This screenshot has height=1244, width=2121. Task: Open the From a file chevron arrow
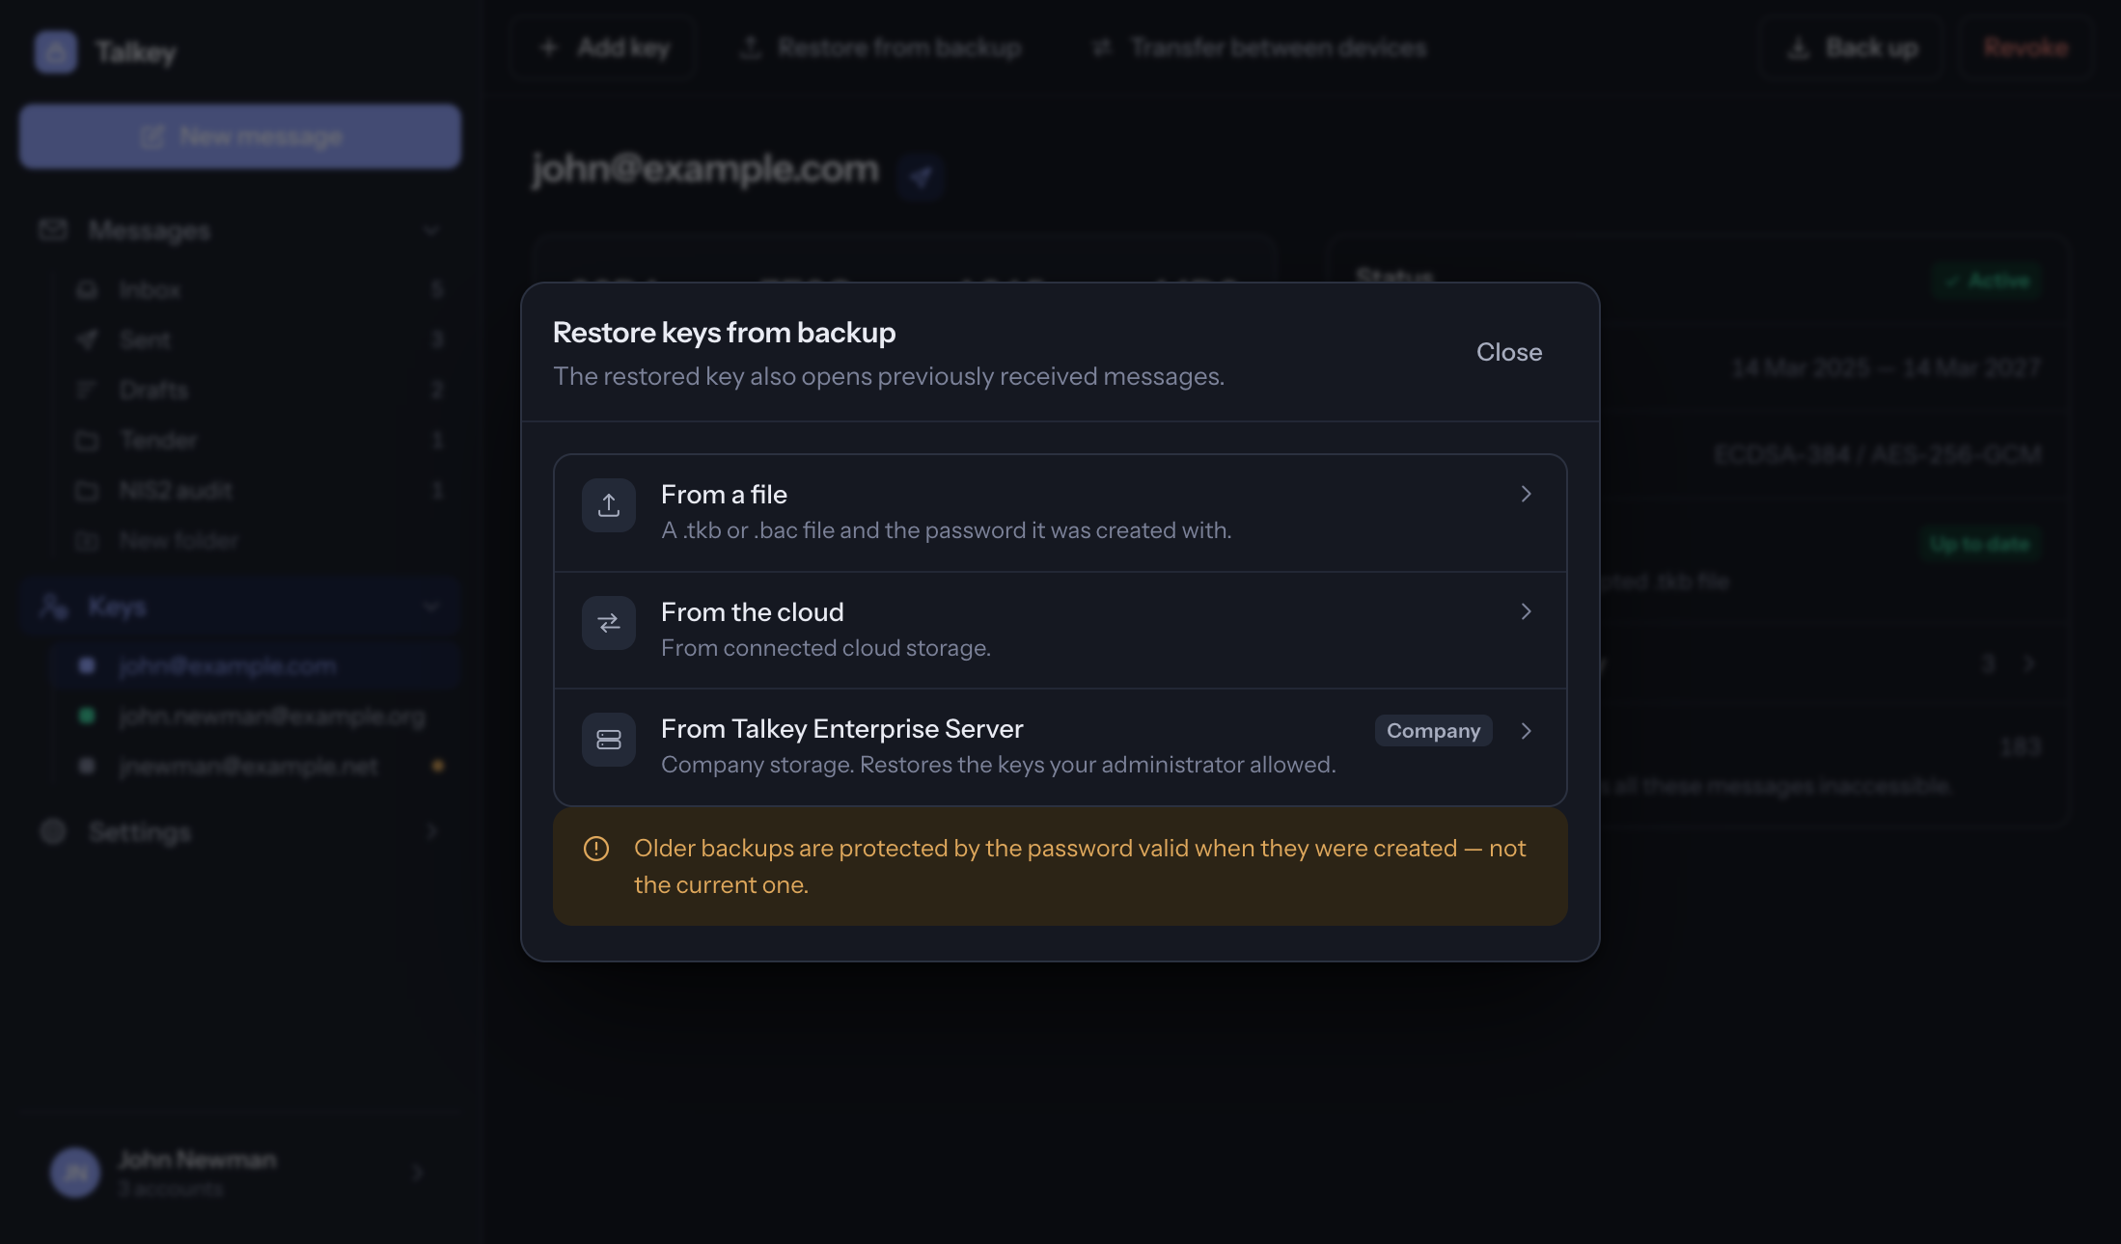[x=1527, y=494]
